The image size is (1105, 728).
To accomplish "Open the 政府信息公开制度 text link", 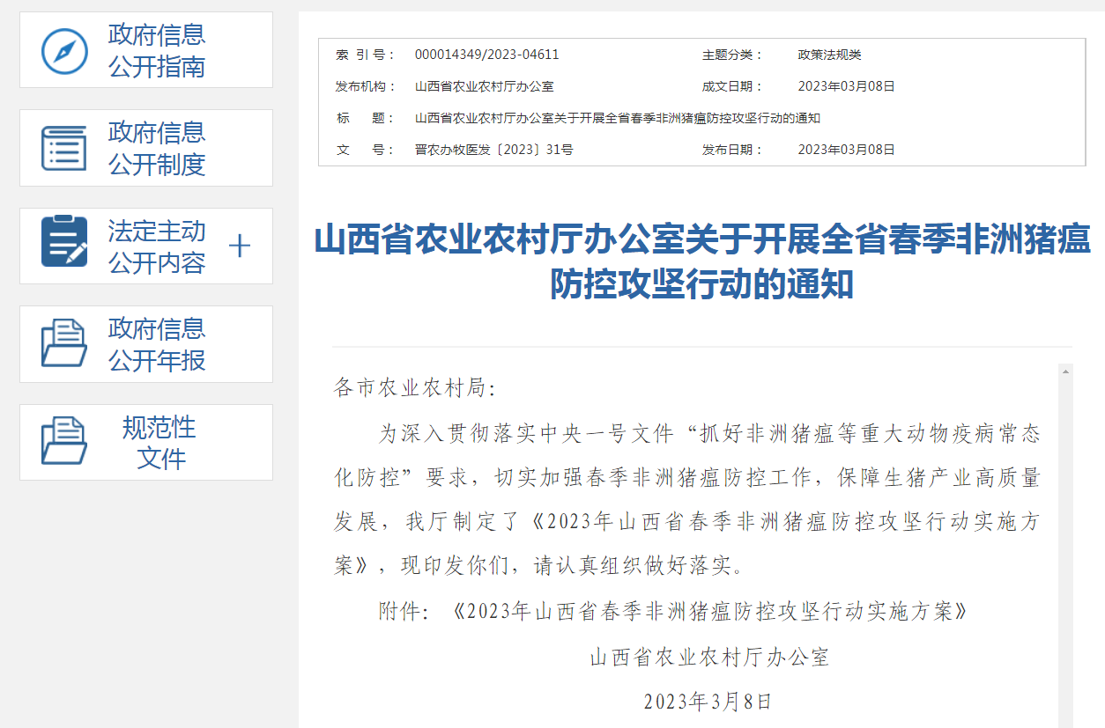I will click(157, 148).
